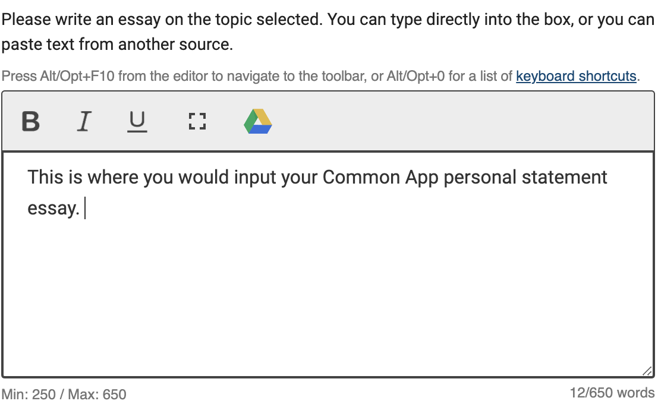Import an essay from Google Drive
Screen dimensions: 658x404
[257, 121]
